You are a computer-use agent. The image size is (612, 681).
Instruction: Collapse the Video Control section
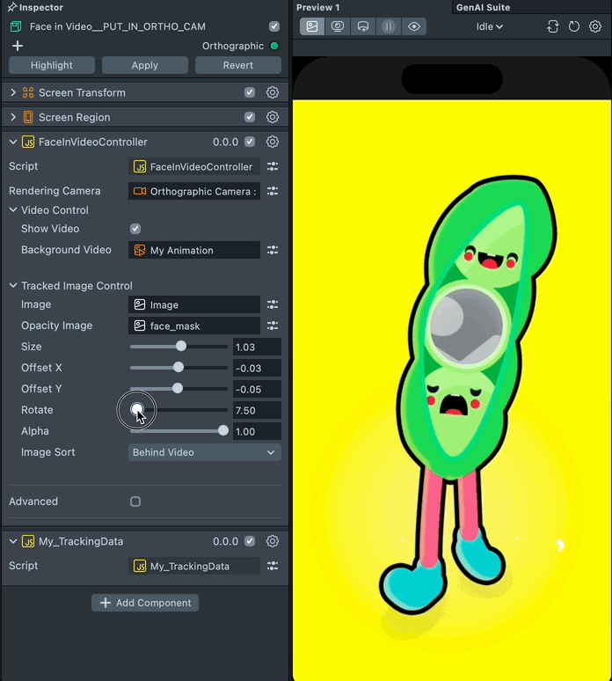click(x=13, y=209)
